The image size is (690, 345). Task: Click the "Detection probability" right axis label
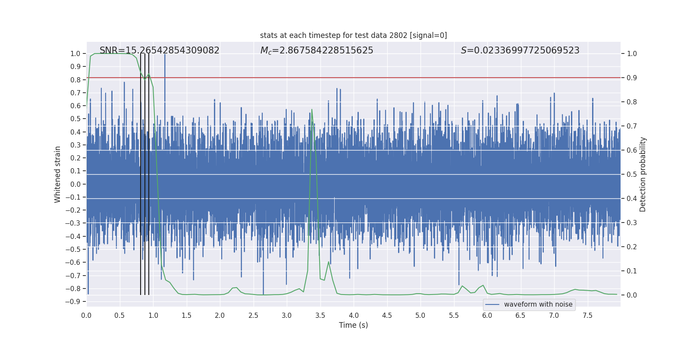643,174
